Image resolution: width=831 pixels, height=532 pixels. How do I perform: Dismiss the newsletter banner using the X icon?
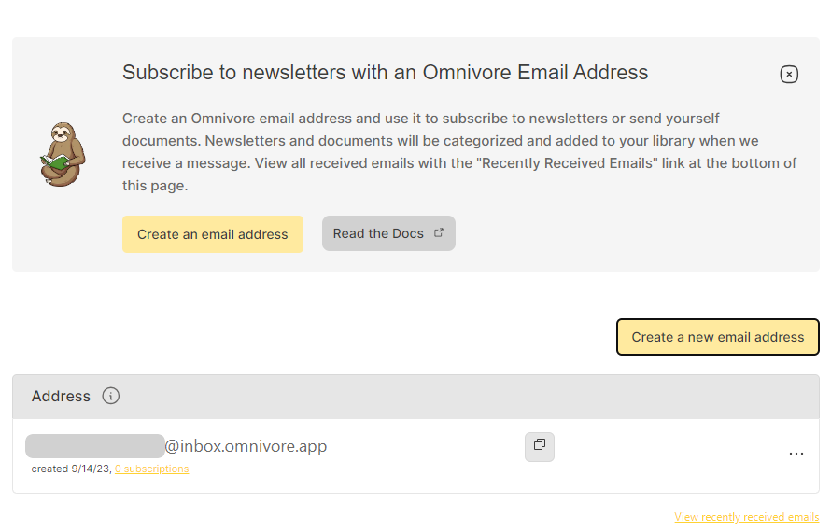[x=789, y=74]
